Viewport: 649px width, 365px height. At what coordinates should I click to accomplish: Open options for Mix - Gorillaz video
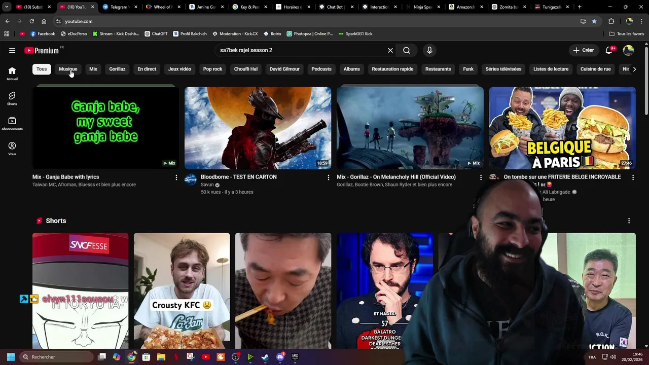[x=481, y=177]
